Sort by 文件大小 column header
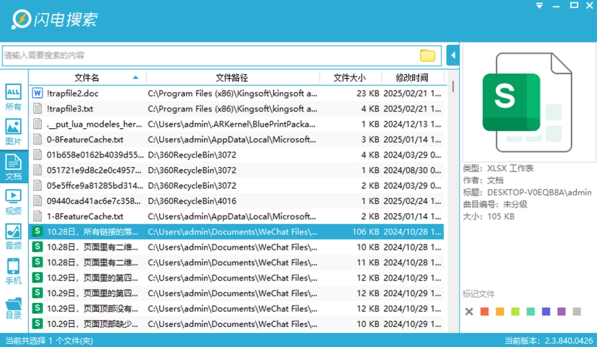This screenshot has height=347, width=597. point(349,78)
